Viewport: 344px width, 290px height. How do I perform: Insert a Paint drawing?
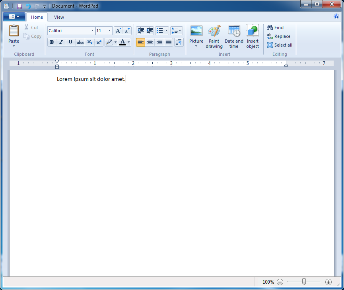(214, 37)
